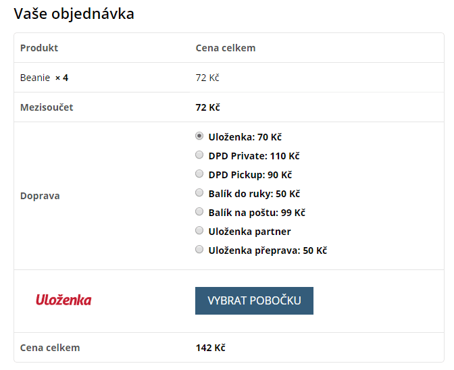Pick Balík do ruky delivery option
This screenshot has width=454, height=370.
pyautogui.click(x=199, y=192)
